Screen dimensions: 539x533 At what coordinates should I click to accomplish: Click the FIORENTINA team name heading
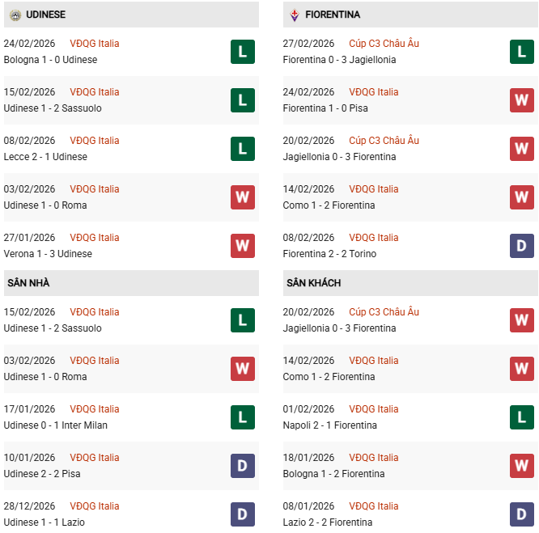point(333,15)
